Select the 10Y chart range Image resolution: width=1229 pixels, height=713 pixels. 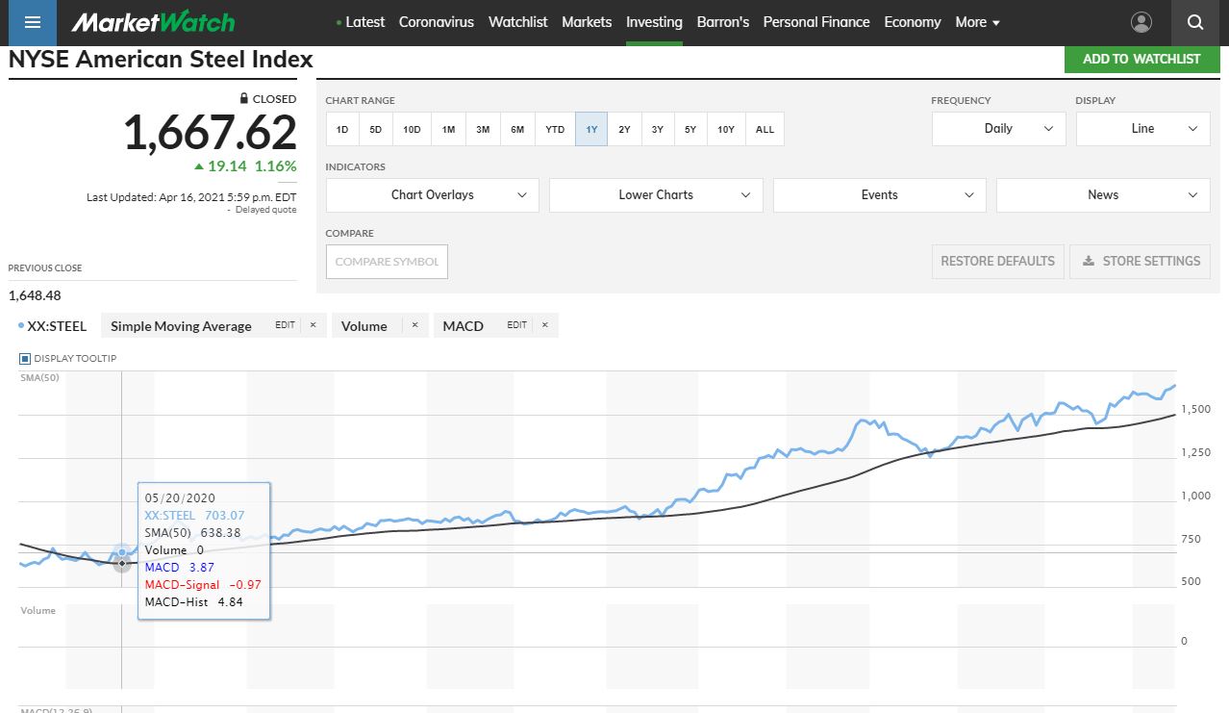coord(726,129)
